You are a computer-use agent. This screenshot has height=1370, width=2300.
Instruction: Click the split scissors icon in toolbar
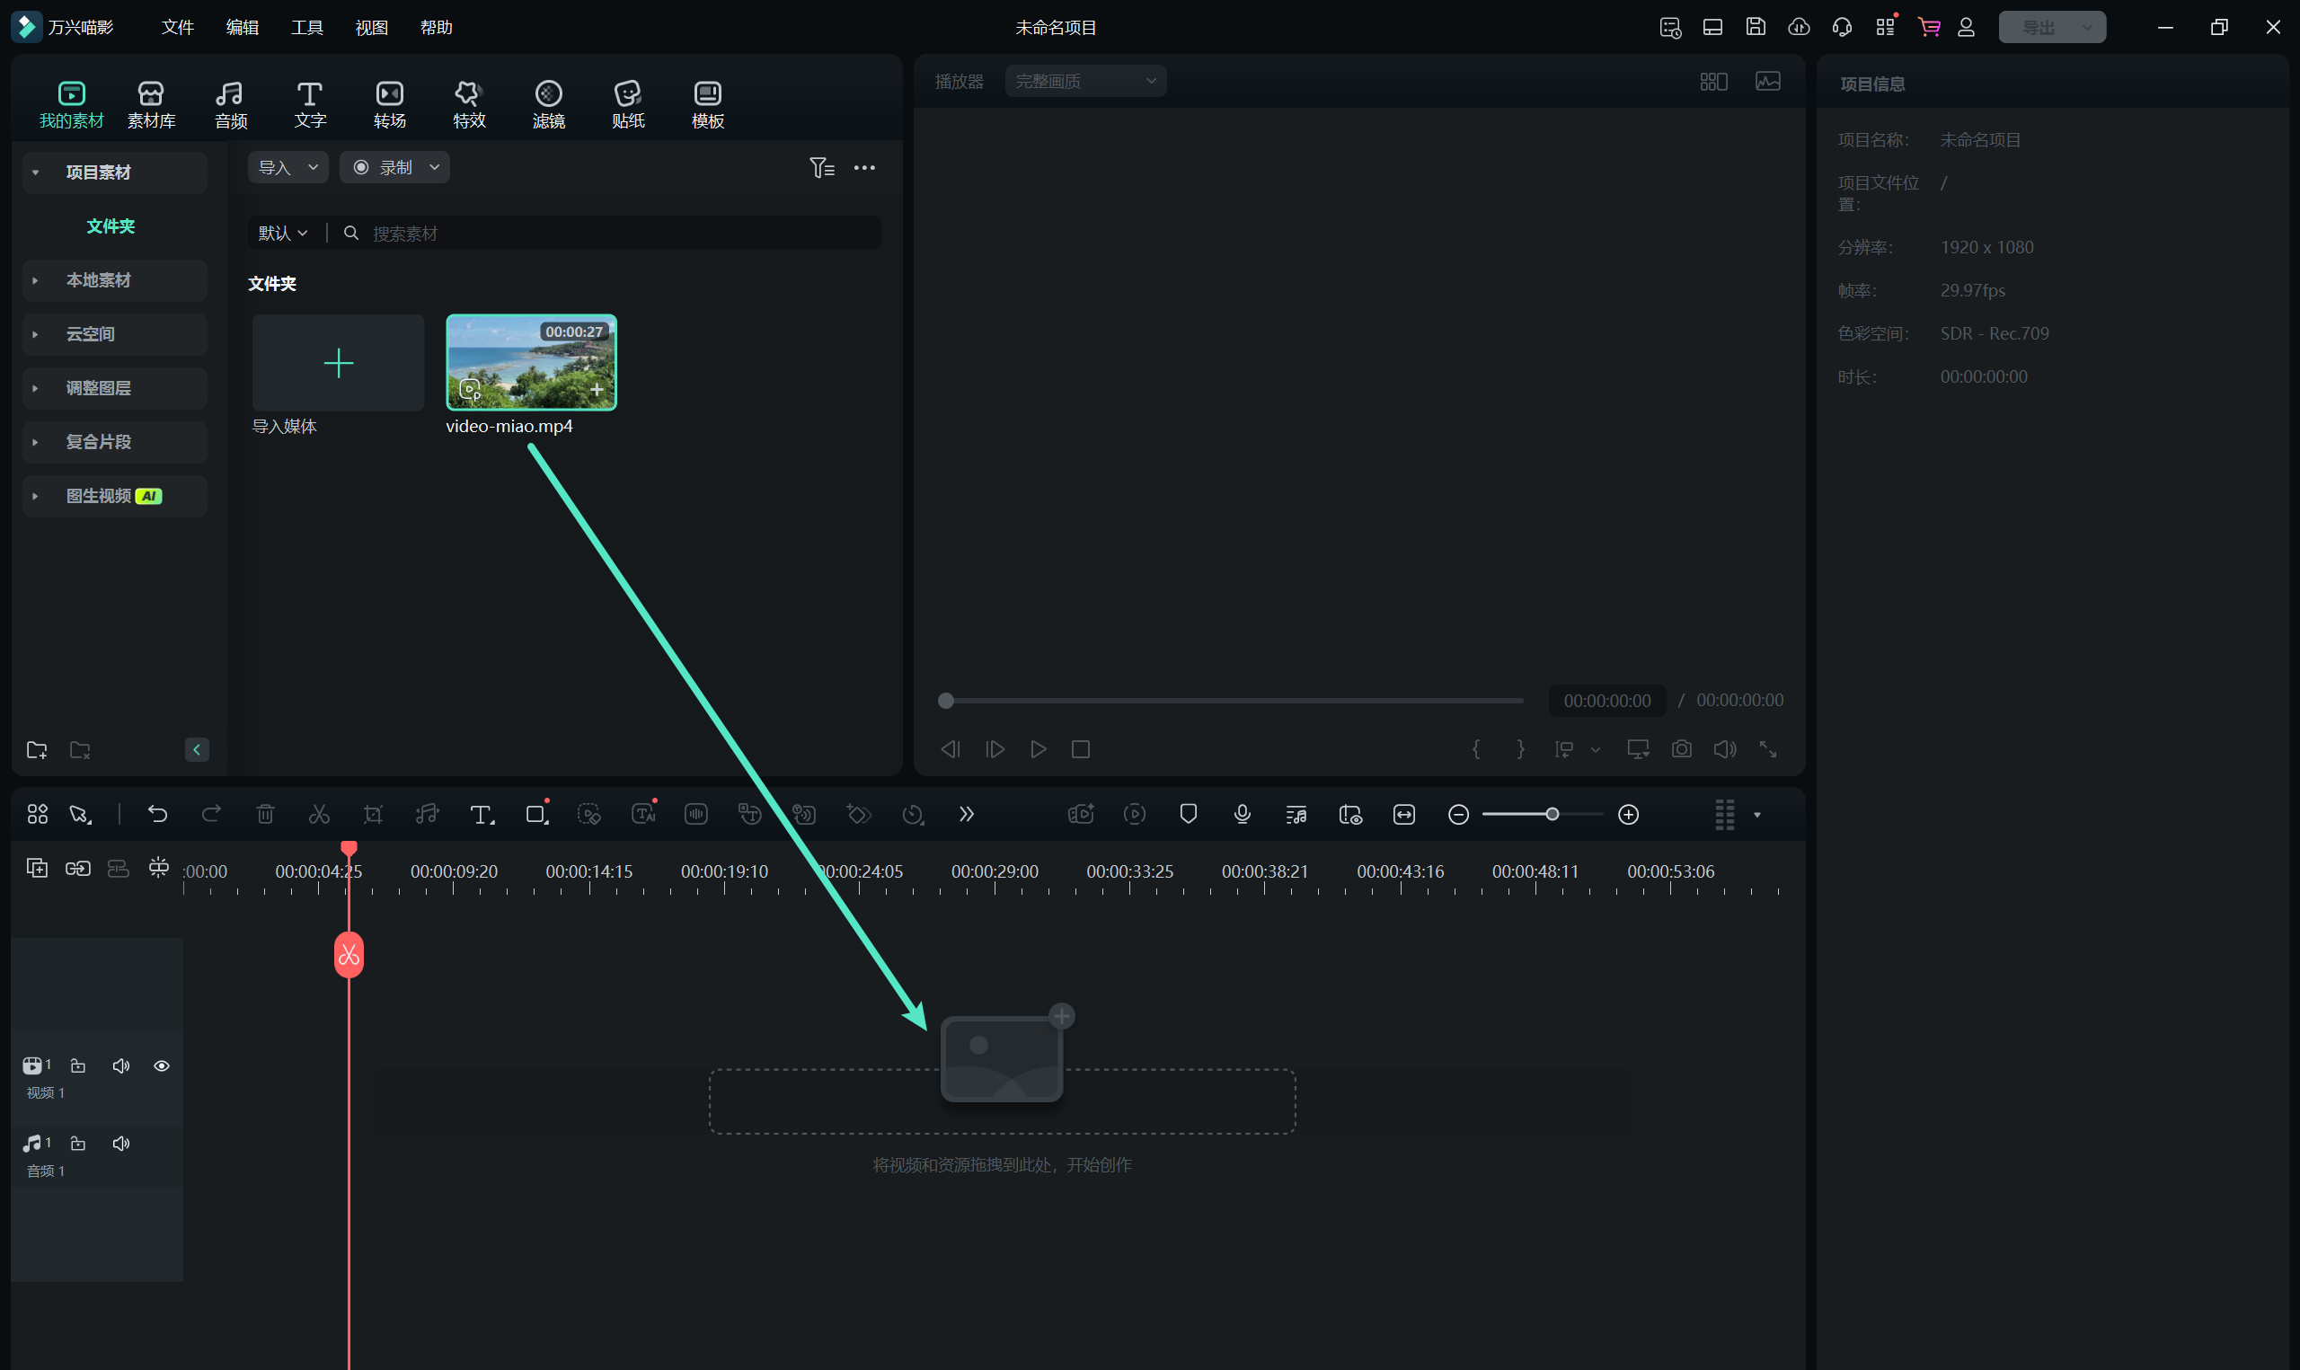(x=319, y=814)
